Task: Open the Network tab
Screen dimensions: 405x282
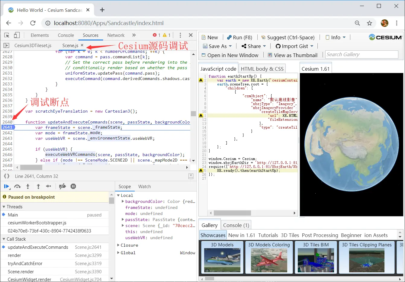Action: point(116,35)
